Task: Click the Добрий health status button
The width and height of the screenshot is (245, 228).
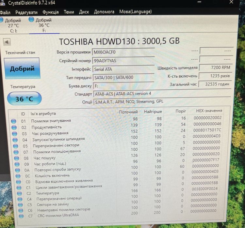Action: 22,68
